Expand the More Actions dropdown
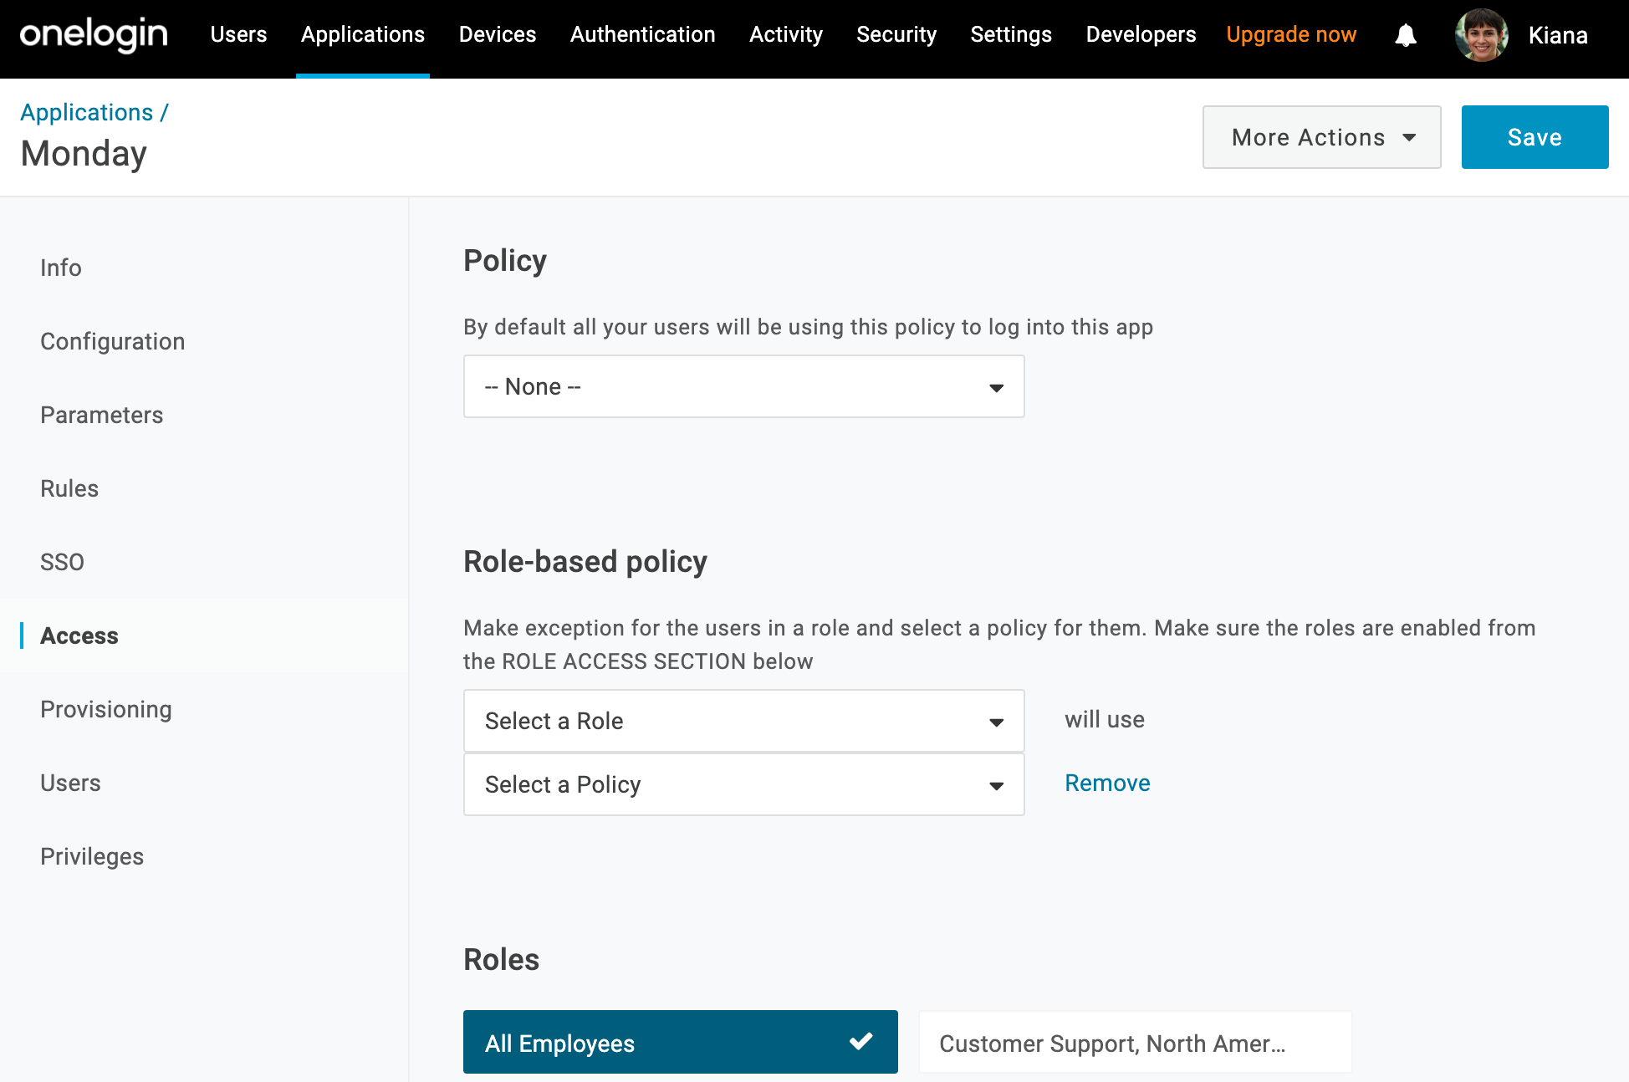The width and height of the screenshot is (1629, 1082). 1322,137
